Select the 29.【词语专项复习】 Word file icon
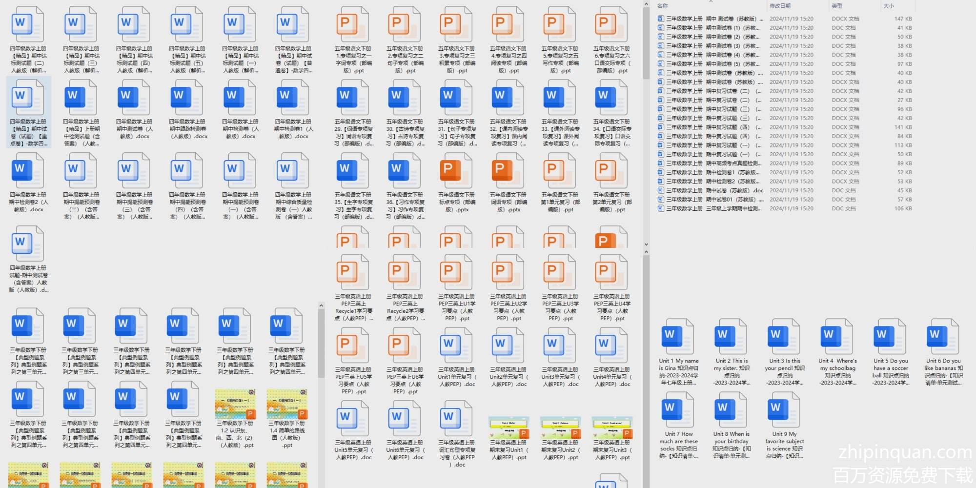 pos(353,97)
